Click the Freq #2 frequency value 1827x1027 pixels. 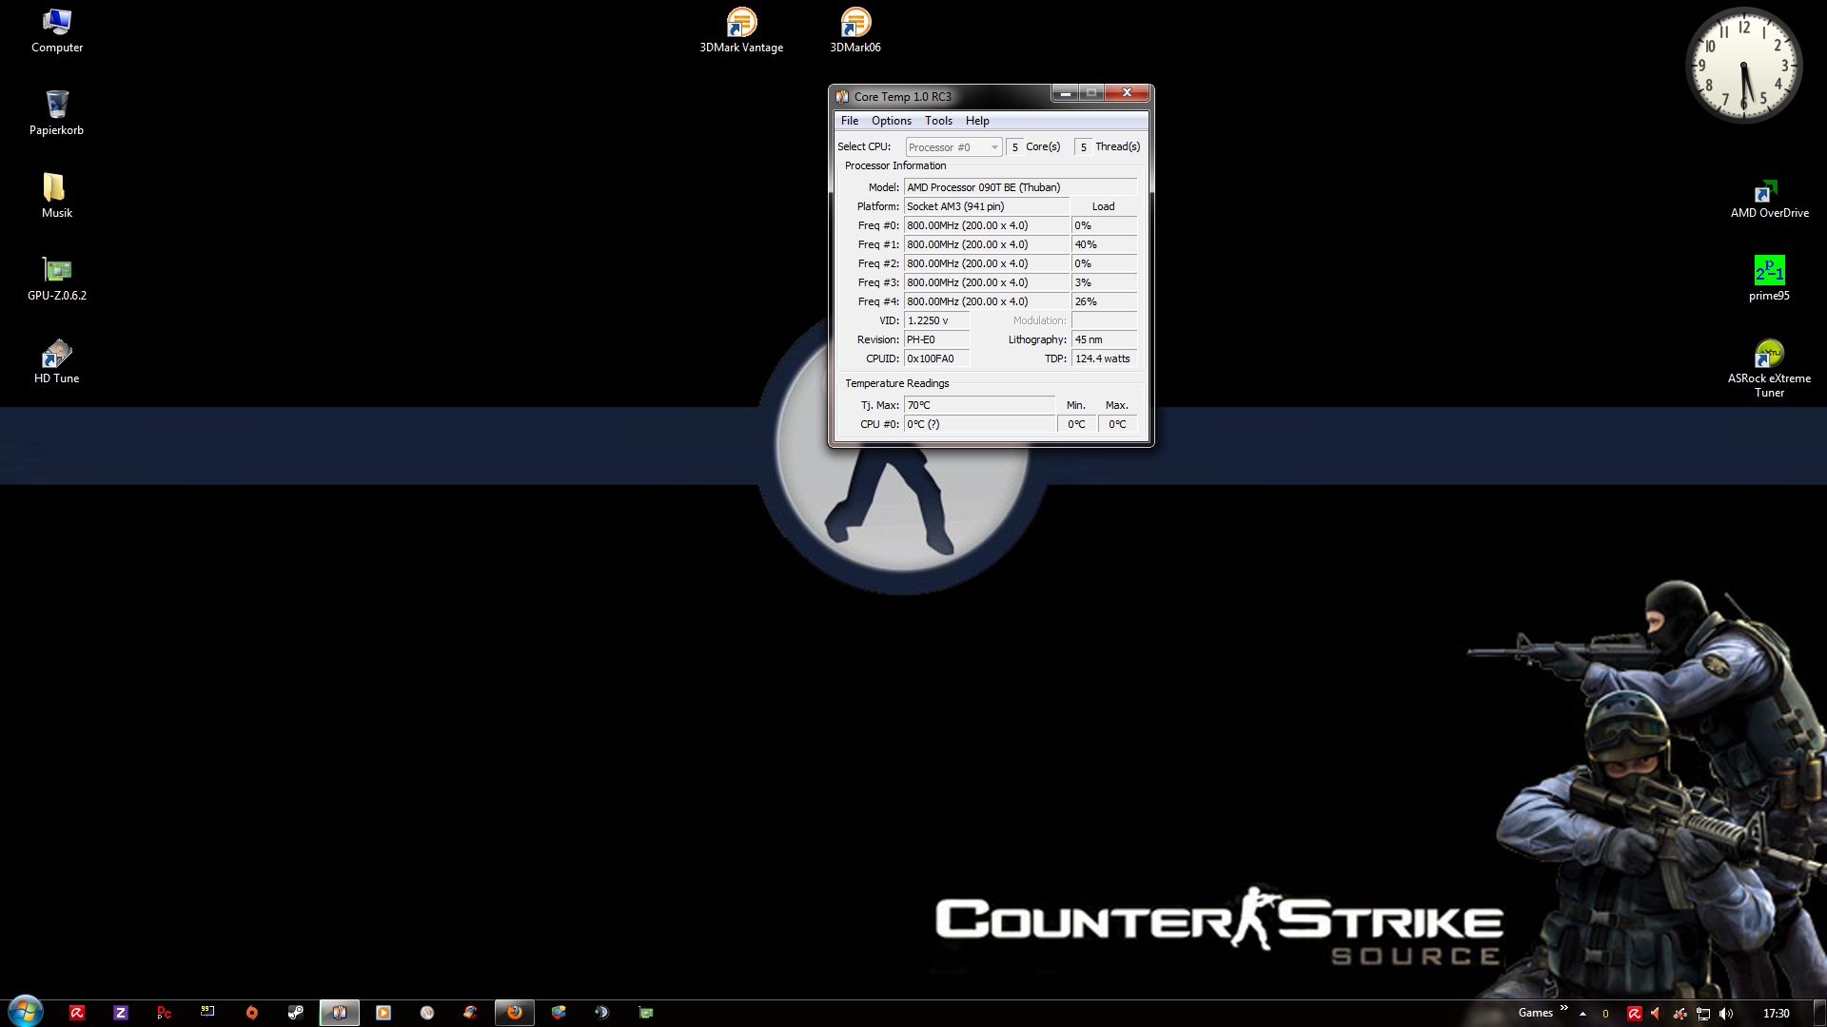click(x=986, y=263)
